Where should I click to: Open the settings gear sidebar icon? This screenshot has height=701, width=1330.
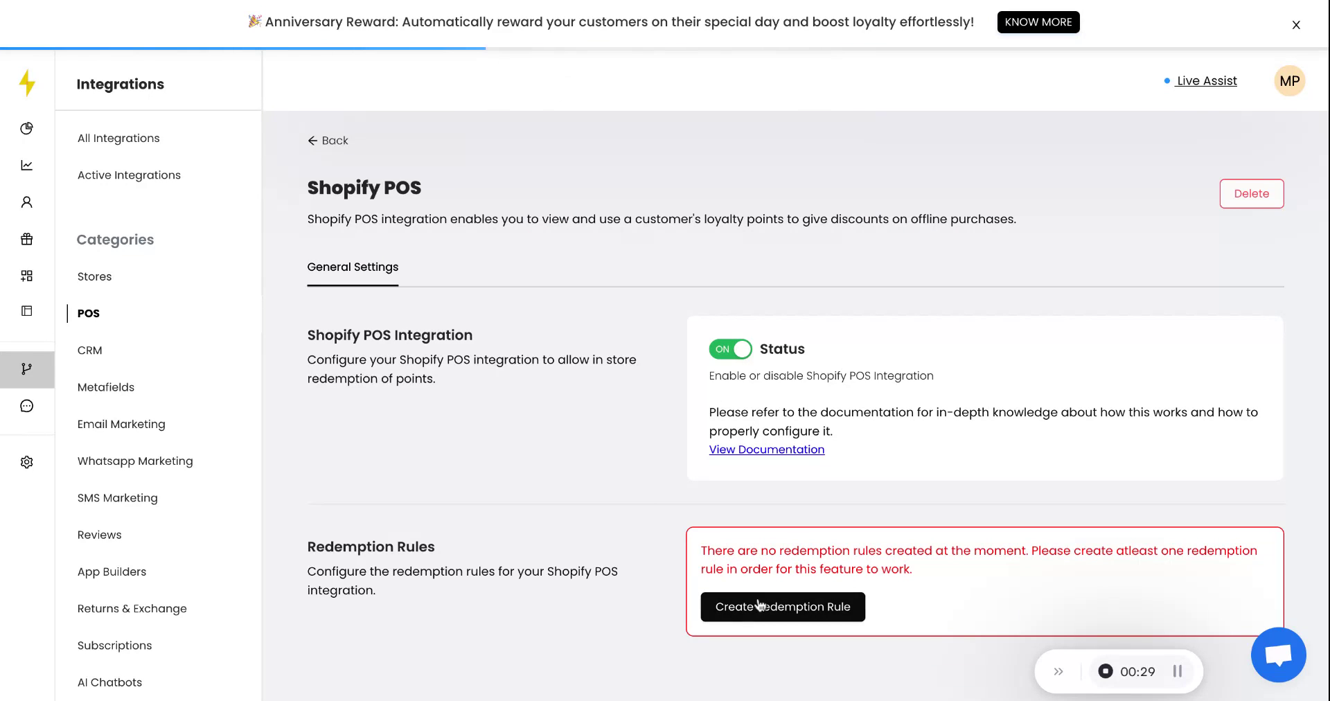tap(27, 462)
